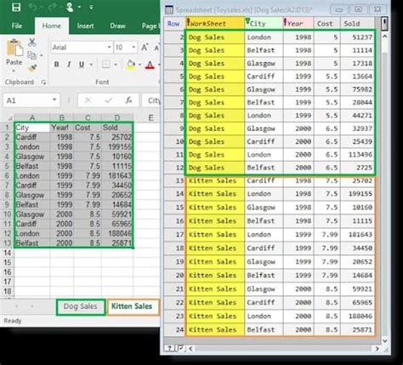Toggle Bold formatting
The height and width of the screenshot is (365, 403).
point(57,65)
